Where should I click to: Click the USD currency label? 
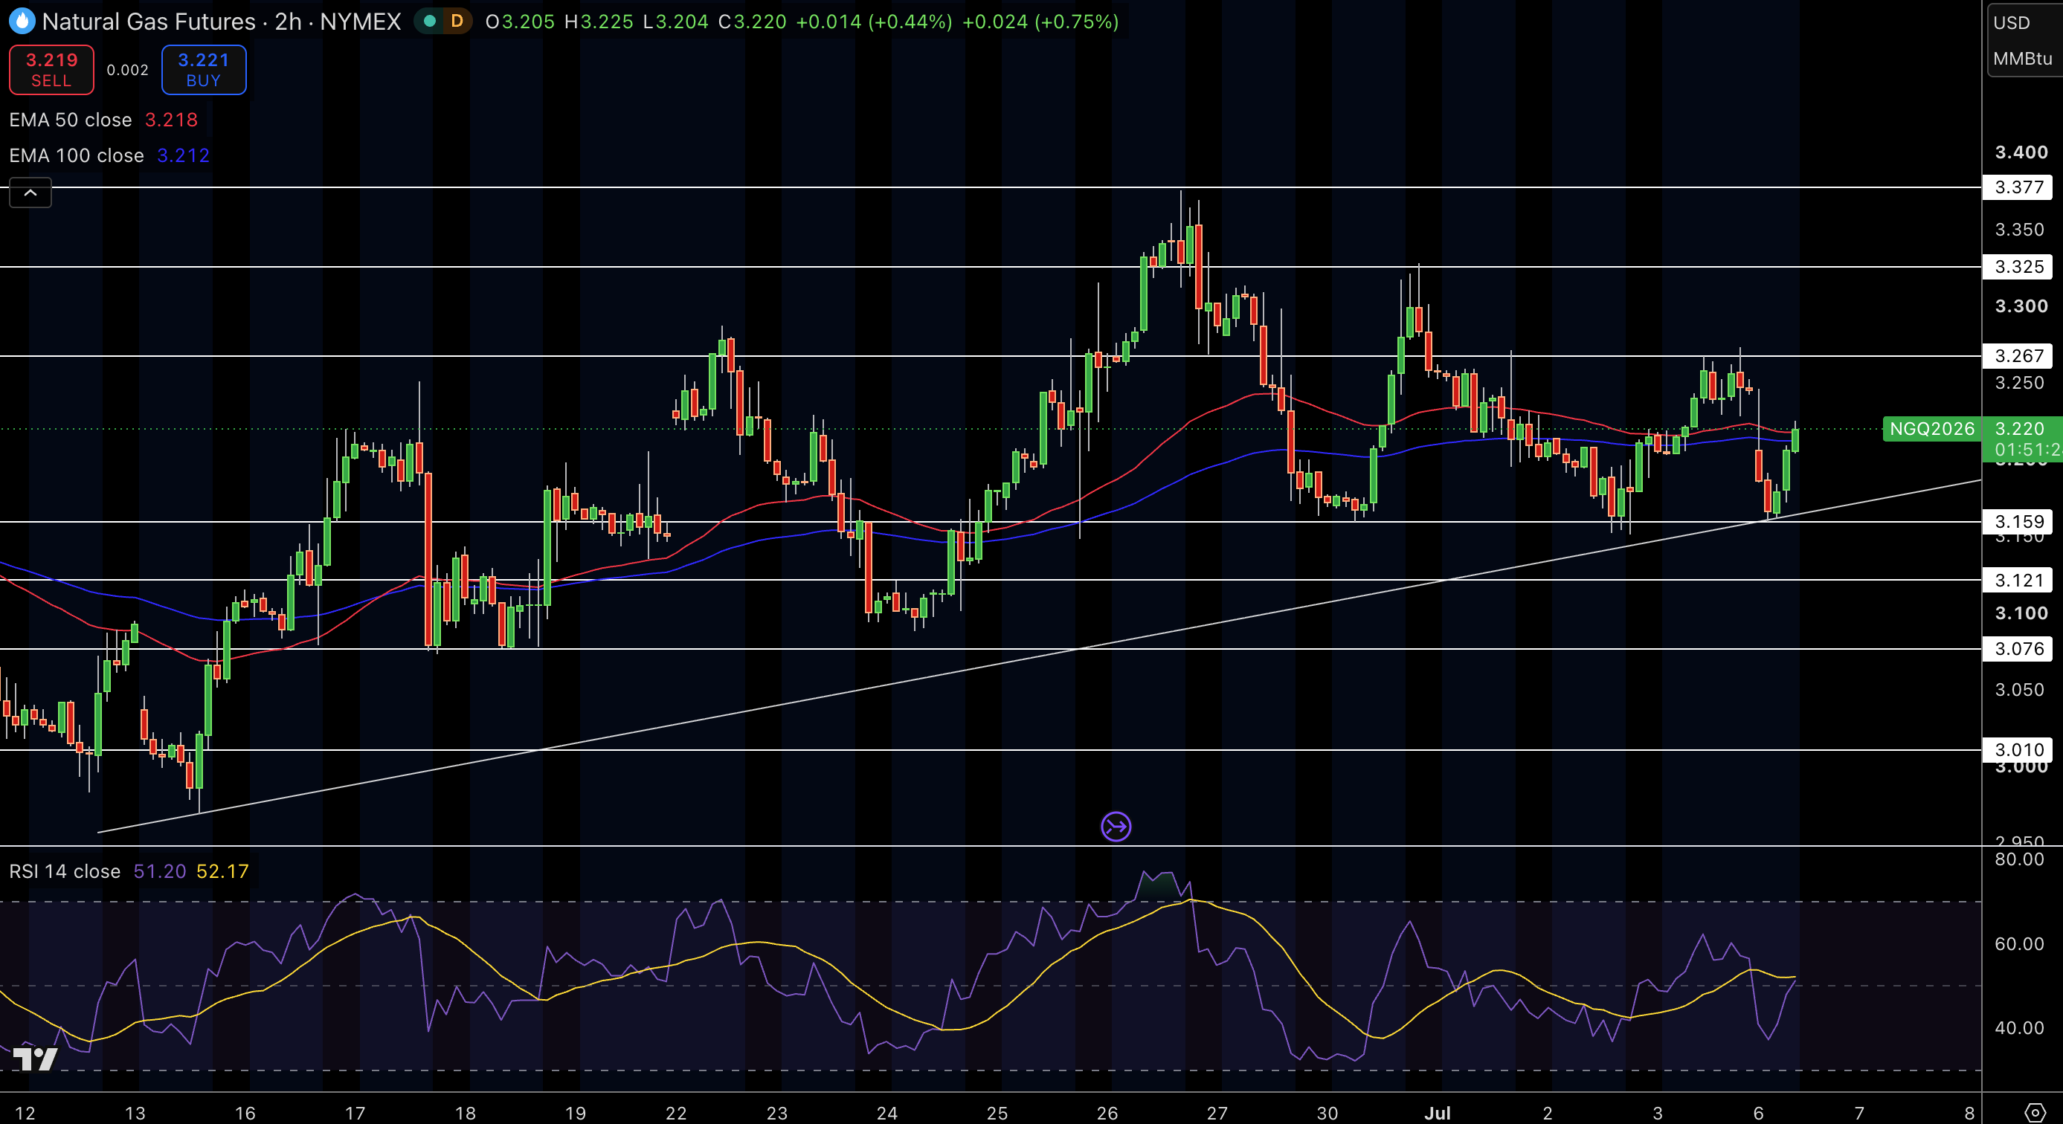click(x=2012, y=22)
